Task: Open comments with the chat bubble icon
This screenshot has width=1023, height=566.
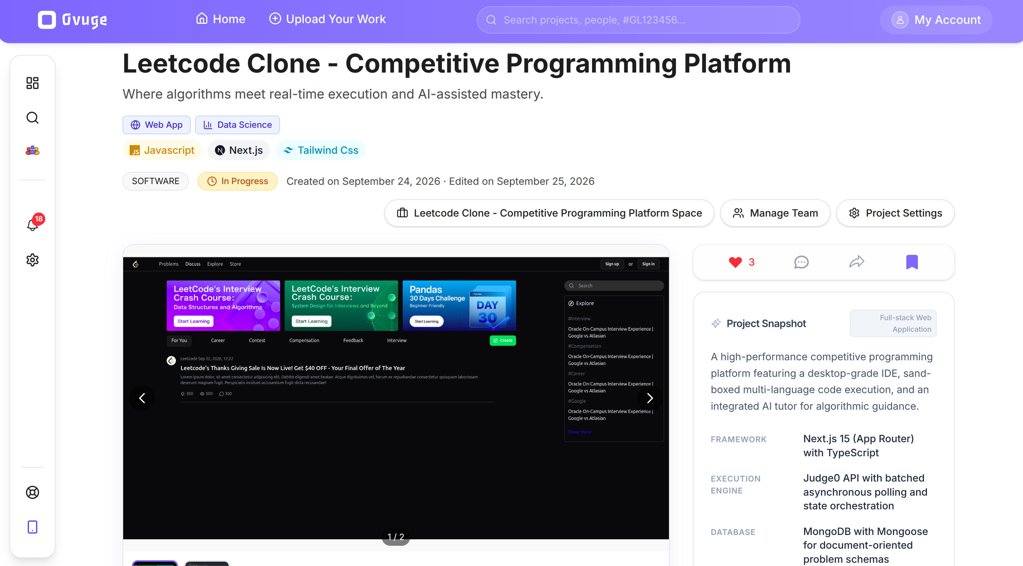Action: 801,262
